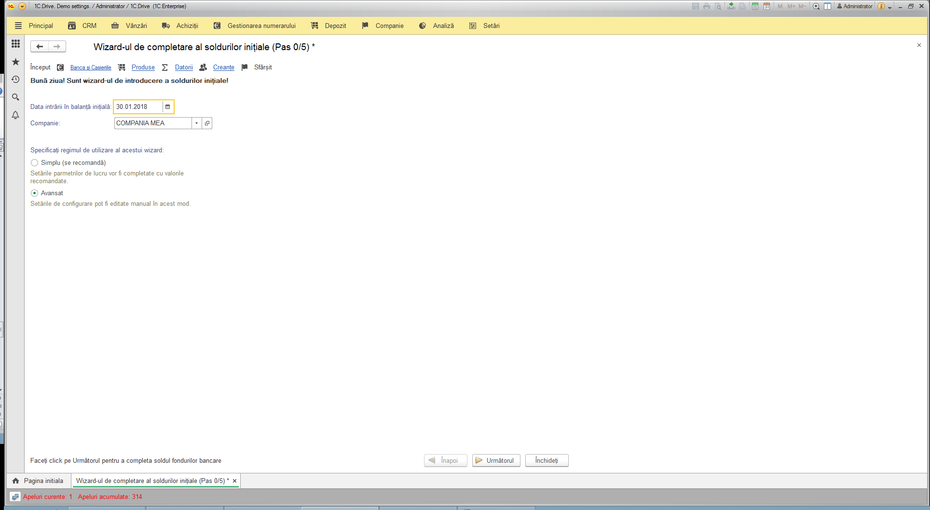The image size is (930, 510).
Task: Open notifications bell in sidebar
Action: coord(15,115)
